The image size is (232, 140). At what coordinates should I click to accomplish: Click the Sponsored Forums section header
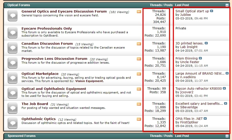(22, 136)
